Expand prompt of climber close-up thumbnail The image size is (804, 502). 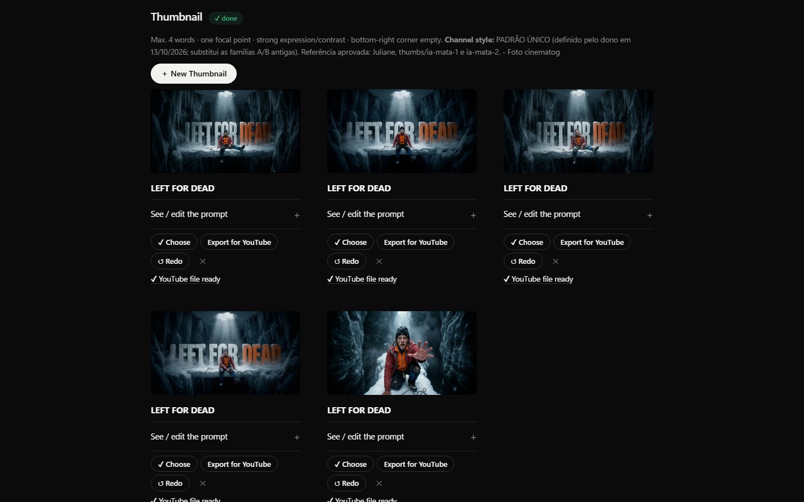[402, 437]
